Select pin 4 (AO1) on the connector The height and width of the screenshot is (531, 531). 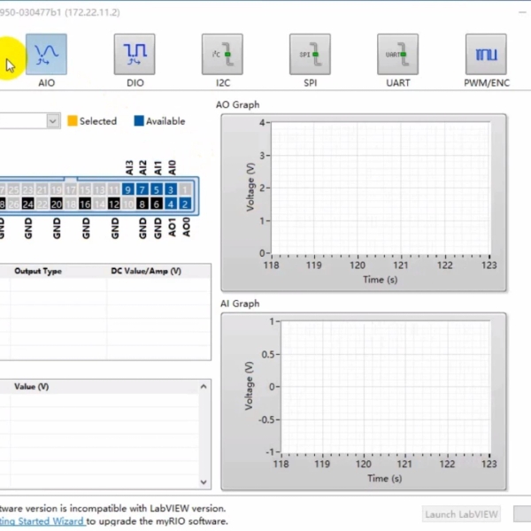pyautogui.click(x=171, y=204)
